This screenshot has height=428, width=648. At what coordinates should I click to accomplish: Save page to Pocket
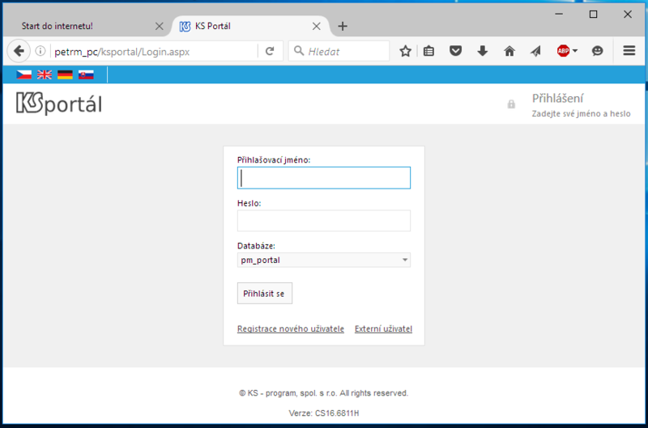point(455,51)
